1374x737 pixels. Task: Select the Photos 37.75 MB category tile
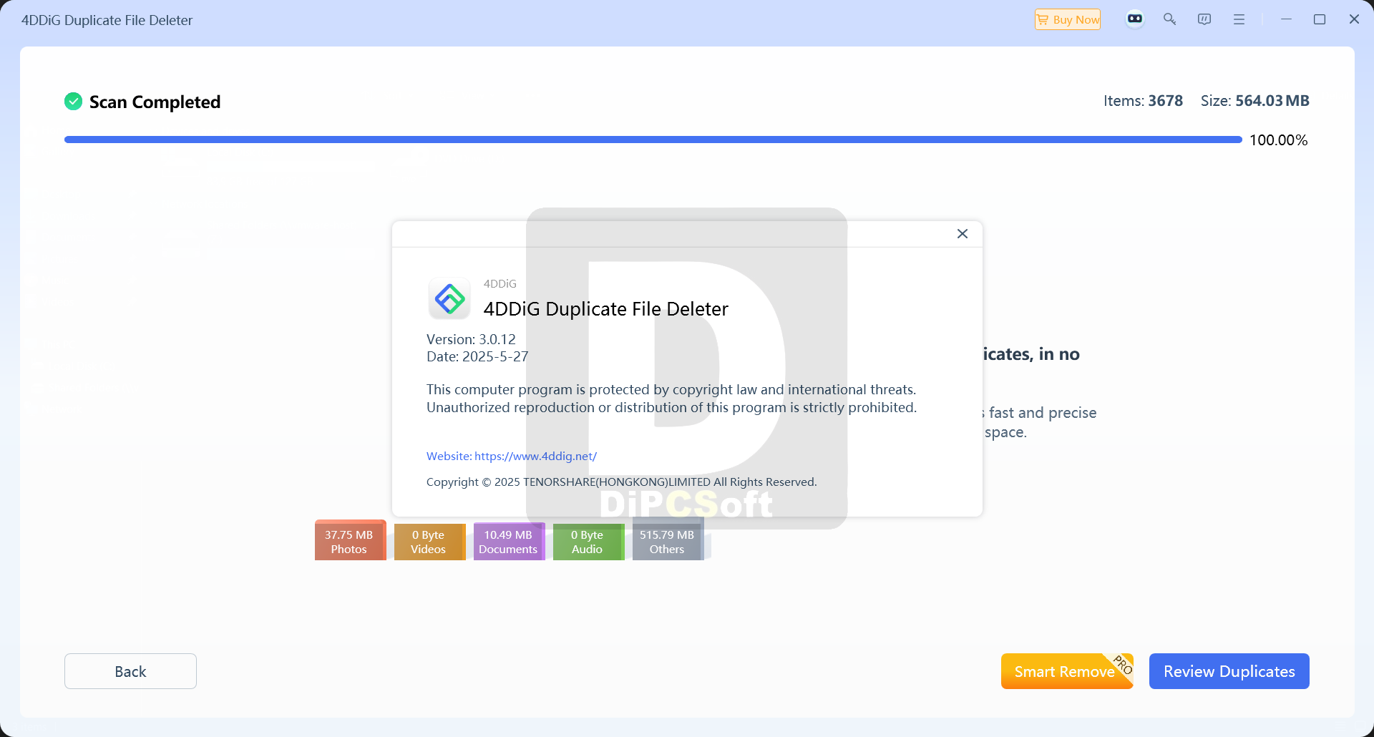coord(349,542)
